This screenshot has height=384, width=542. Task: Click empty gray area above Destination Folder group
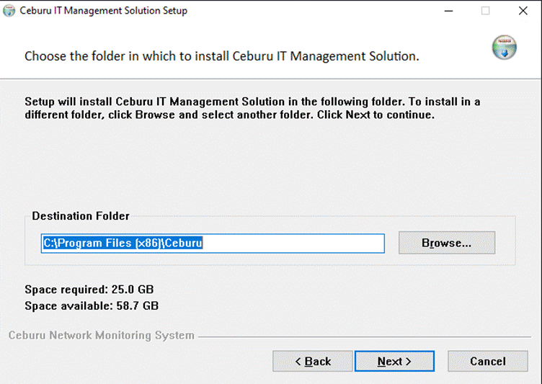[x=270, y=166]
